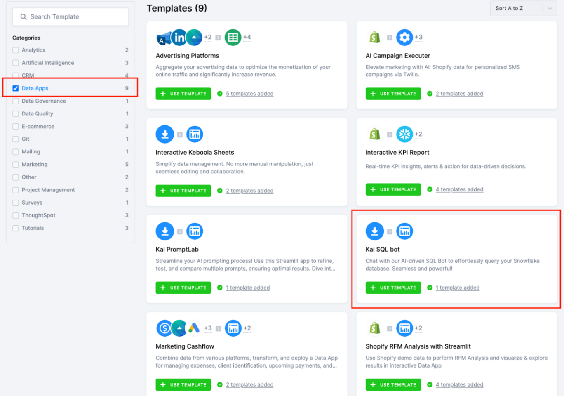Use the Interactive Keboola Sheets template

pos(183,191)
